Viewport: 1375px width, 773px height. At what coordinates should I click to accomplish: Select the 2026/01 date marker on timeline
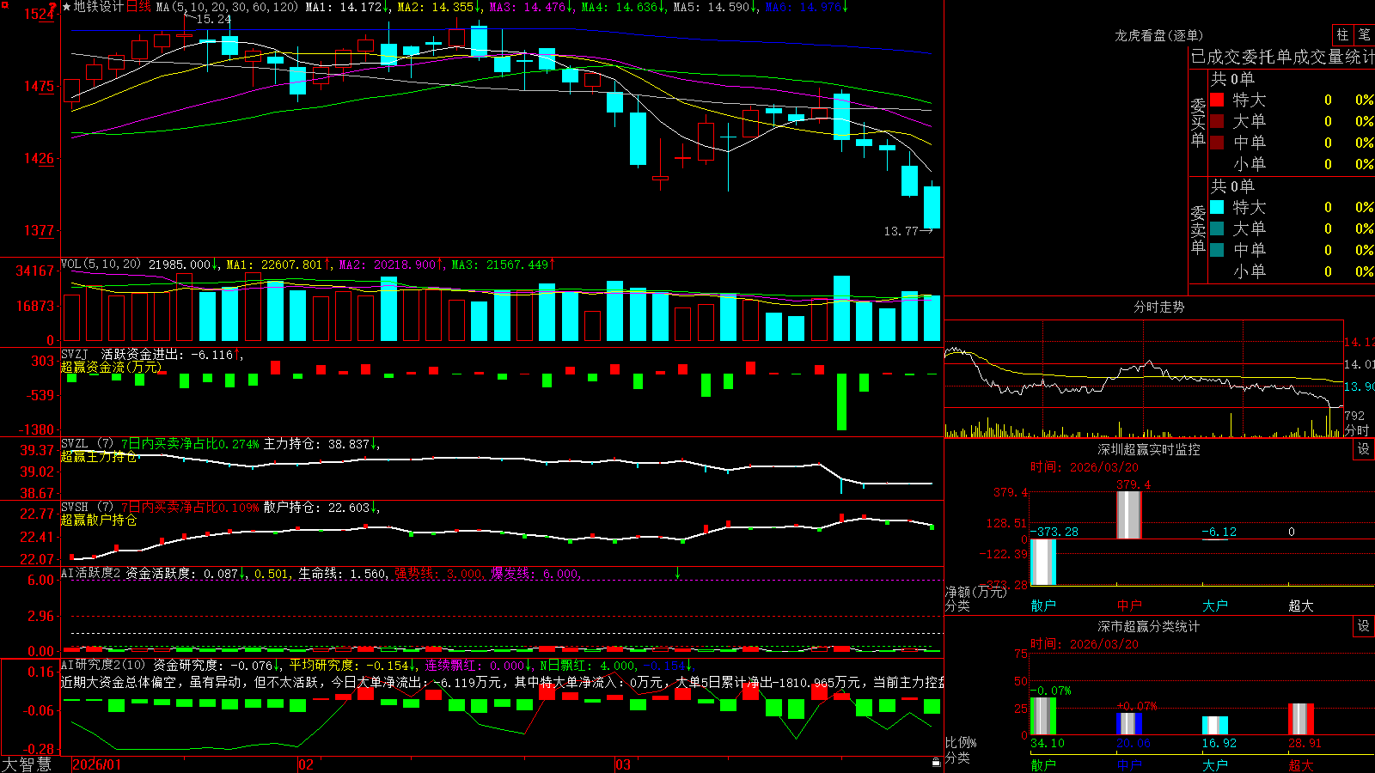coord(97,764)
